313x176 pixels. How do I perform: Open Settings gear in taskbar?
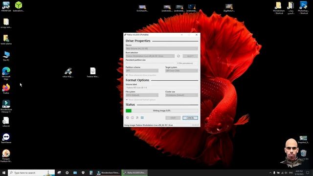[x=67, y=173]
